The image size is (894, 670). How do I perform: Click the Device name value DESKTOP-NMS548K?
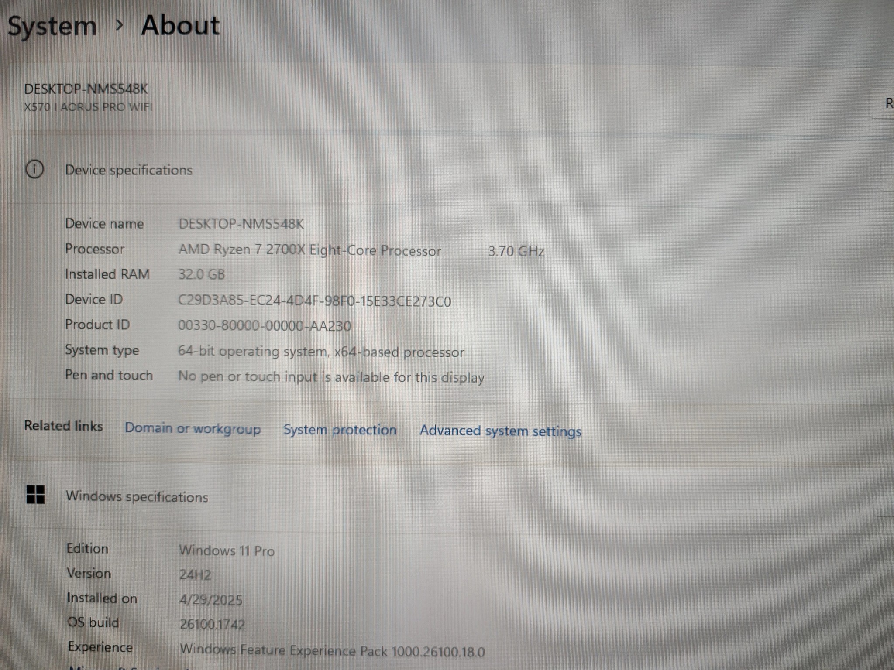click(x=241, y=224)
